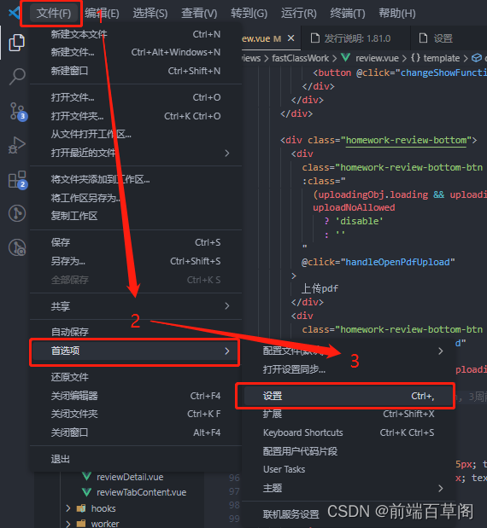The image size is (487, 528).
Task: Choose 联机服务设置 entry
Action: [349, 514]
